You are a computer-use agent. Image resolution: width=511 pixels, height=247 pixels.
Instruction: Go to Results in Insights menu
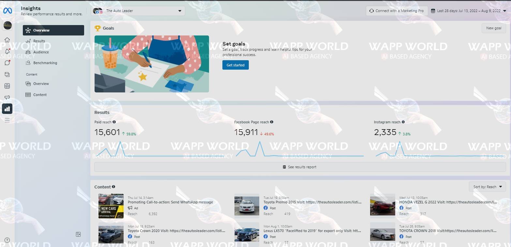pos(39,41)
